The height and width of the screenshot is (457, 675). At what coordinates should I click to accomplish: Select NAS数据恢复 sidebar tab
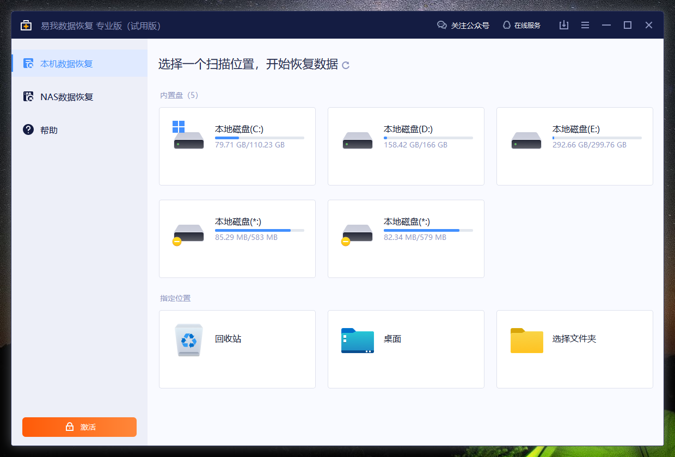click(x=79, y=97)
